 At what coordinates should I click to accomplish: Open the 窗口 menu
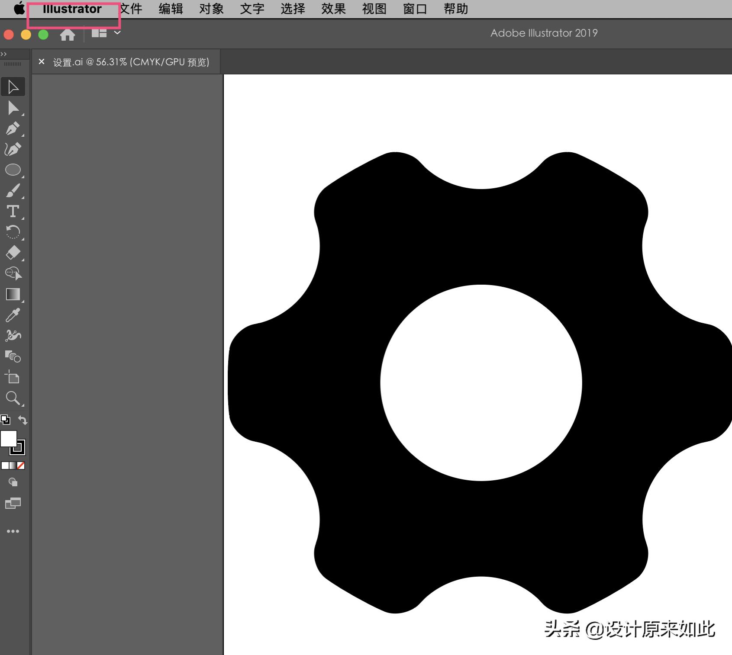pyautogui.click(x=414, y=8)
